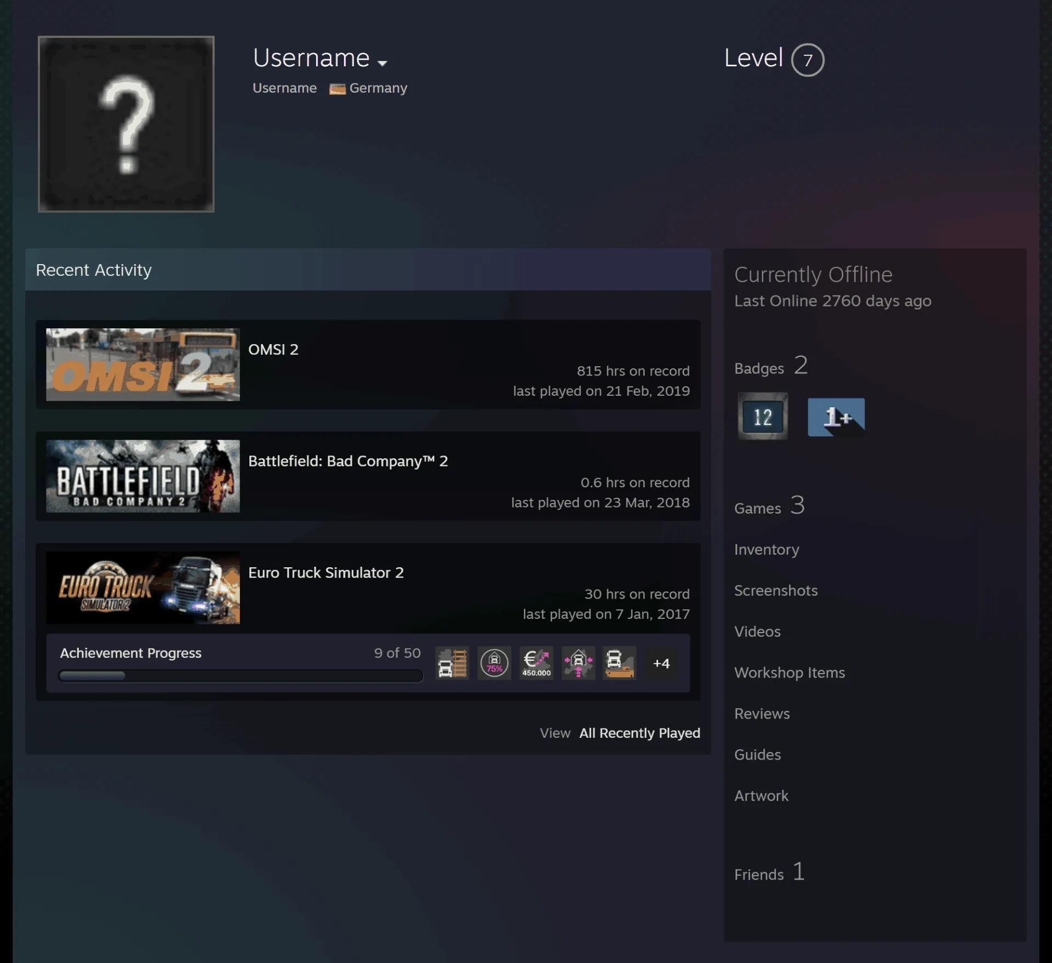Click the 1+ game collector badge

pos(836,417)
